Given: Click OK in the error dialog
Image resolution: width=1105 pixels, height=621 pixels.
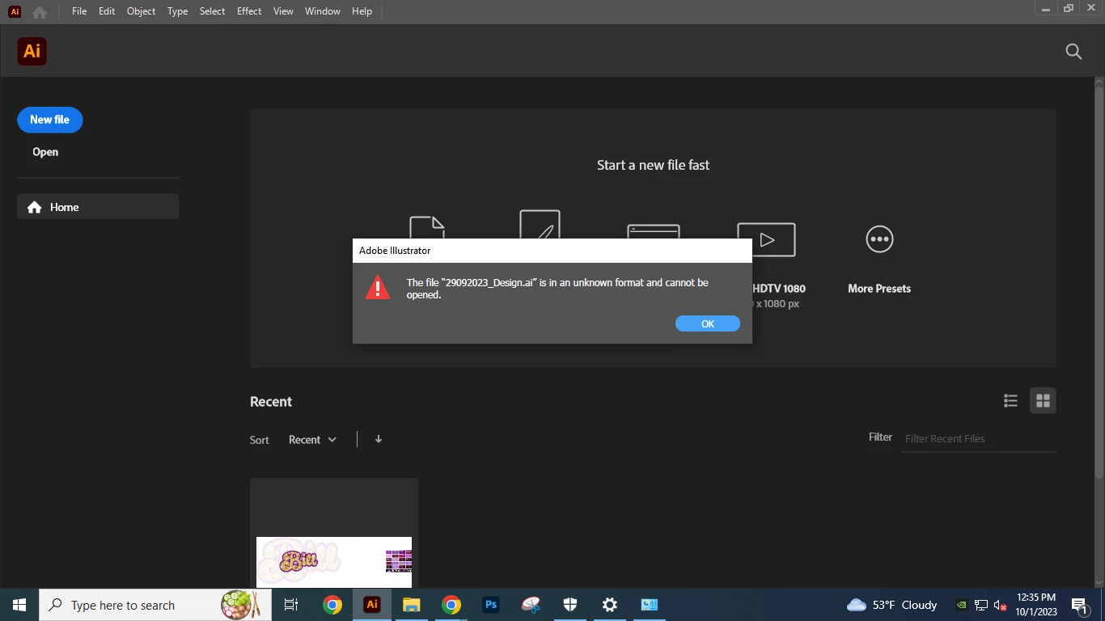Looking at the screenshot, I should coord(708,323).
